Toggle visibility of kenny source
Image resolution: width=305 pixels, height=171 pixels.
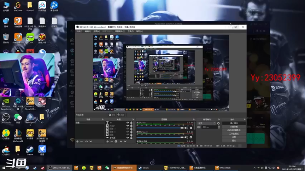(128, 126)
